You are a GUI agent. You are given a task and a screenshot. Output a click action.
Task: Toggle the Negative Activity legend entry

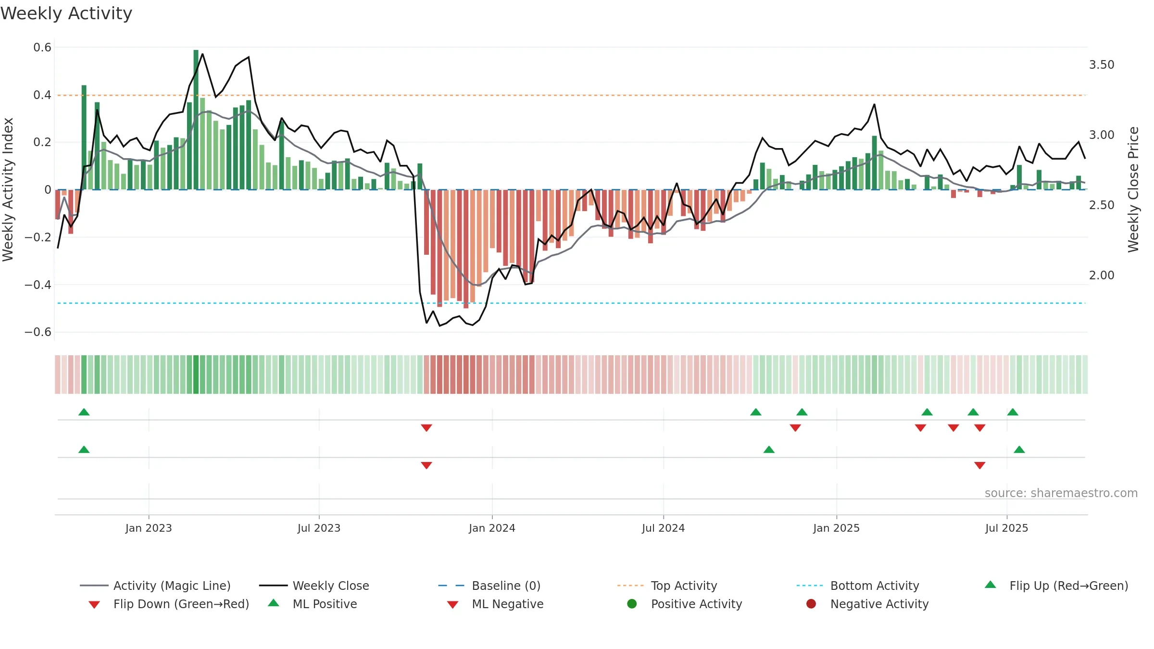[x=867, y=604]
